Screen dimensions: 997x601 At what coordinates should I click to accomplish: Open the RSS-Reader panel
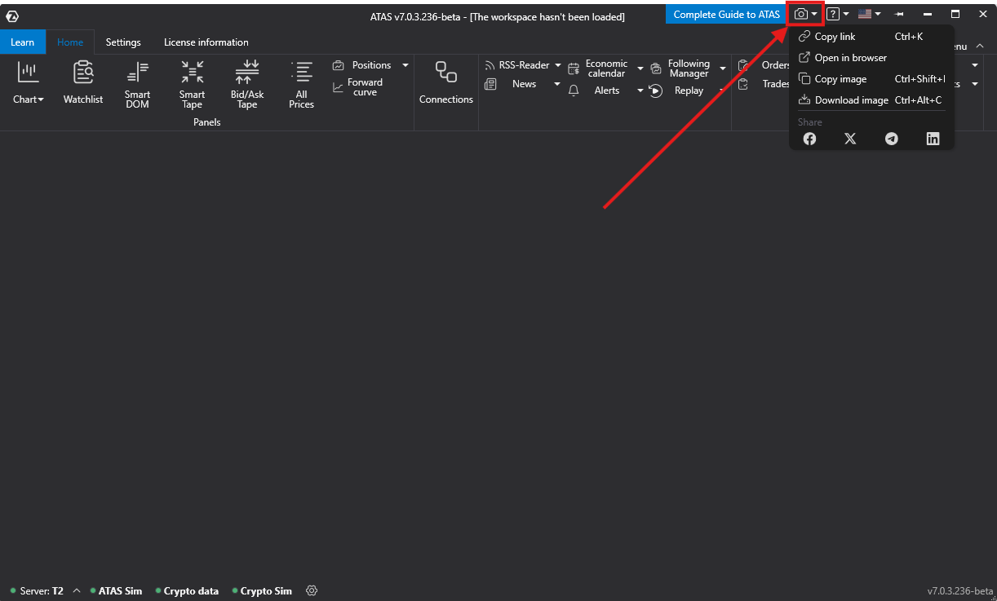517,65
